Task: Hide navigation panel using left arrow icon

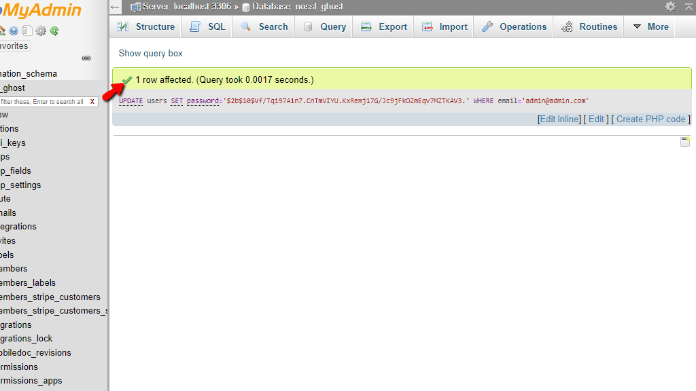Action: (115, 6)
